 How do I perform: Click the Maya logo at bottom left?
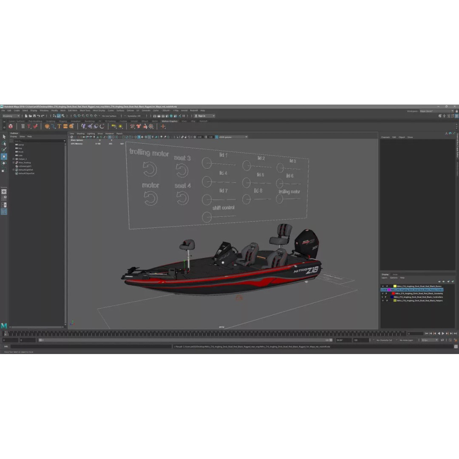(x=4, y=326)
